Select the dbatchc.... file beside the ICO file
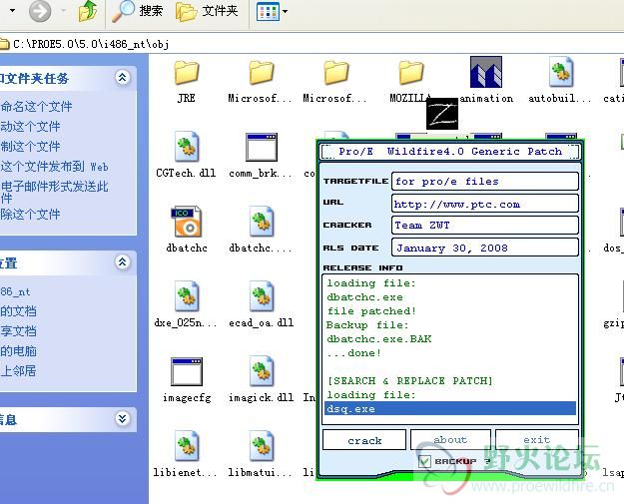Screen dimensions: 624x504 pyautogui.click(x=261, y=222)
